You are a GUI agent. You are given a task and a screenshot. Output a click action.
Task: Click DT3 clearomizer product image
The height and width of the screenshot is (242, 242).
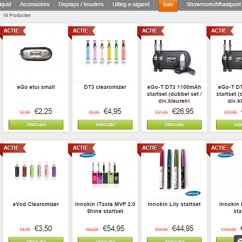(x=105, y=52)
